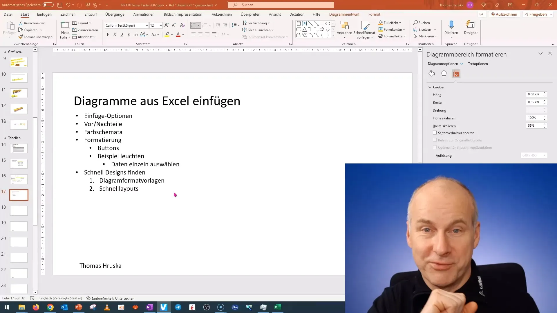Click the Bold formatting icon
Screen dimensions: 557x313
pos(108,34)
